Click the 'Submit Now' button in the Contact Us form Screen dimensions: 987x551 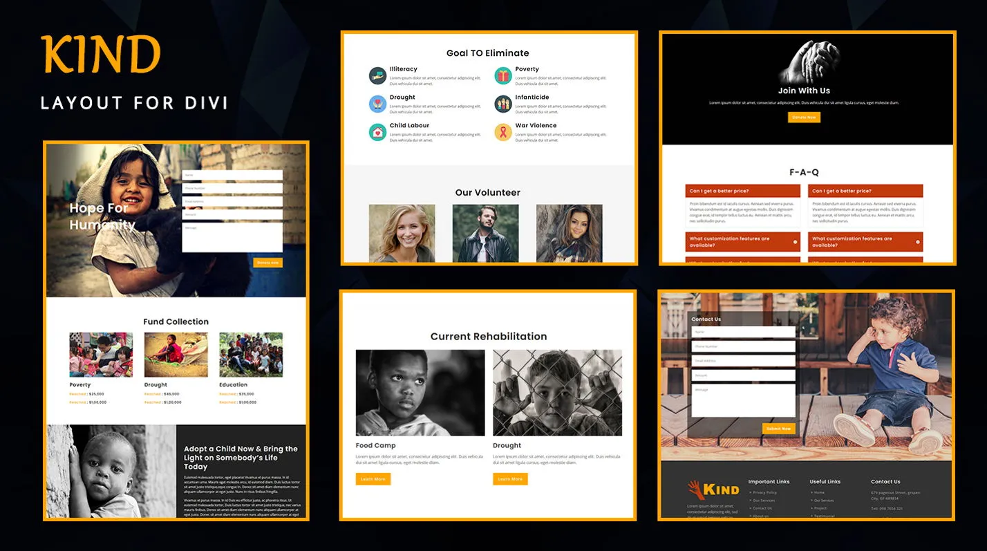click(779, 429)
